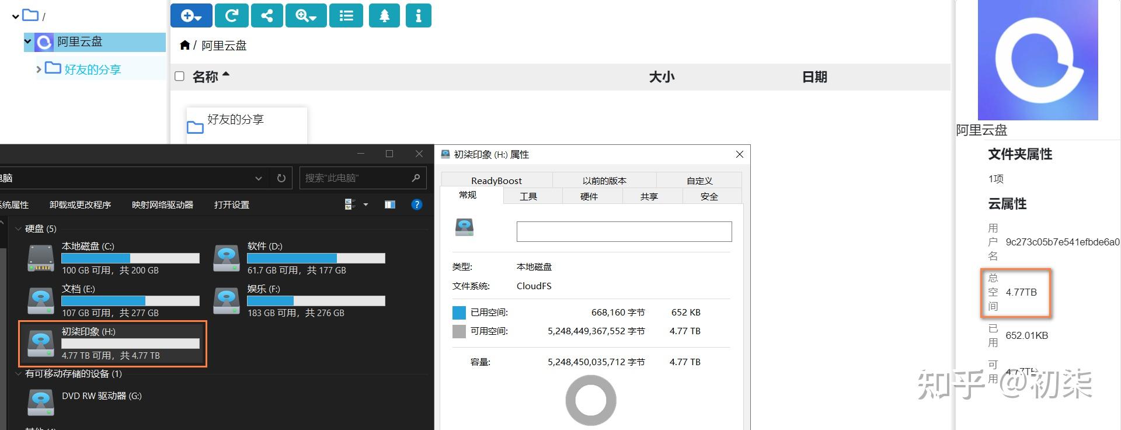The height and width of the screenshot is (430, 1121).
Task: Select the 本地磁盘 (C:) drive
Action: (114, 258)
